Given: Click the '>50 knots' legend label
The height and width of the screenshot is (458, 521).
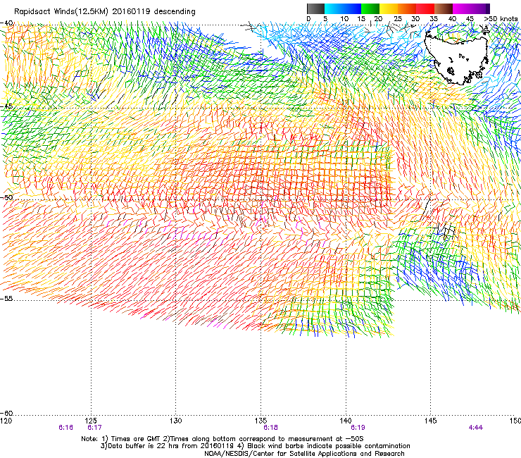Looking at the screenshot, I should [x=501, y=19].
